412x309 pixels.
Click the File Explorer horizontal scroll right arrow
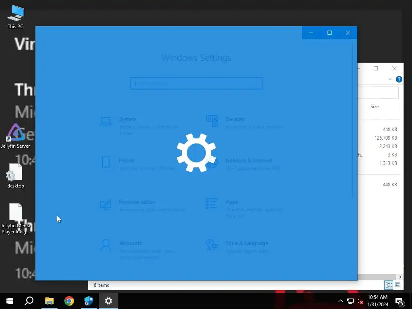400,277
